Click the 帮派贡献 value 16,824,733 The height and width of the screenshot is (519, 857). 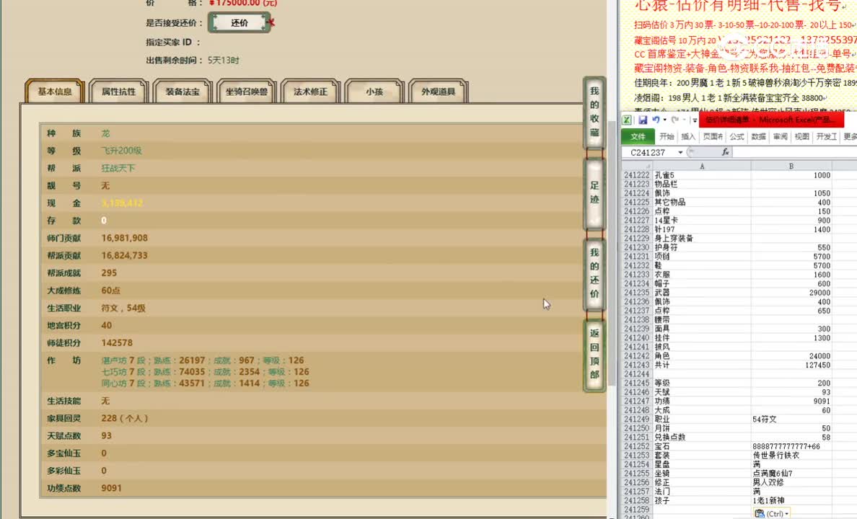click(x=125, y=256)
